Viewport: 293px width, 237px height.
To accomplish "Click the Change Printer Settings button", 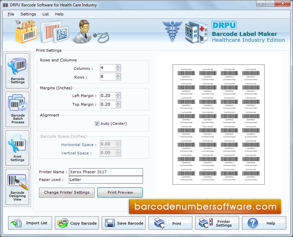I will tap(67, 192).
